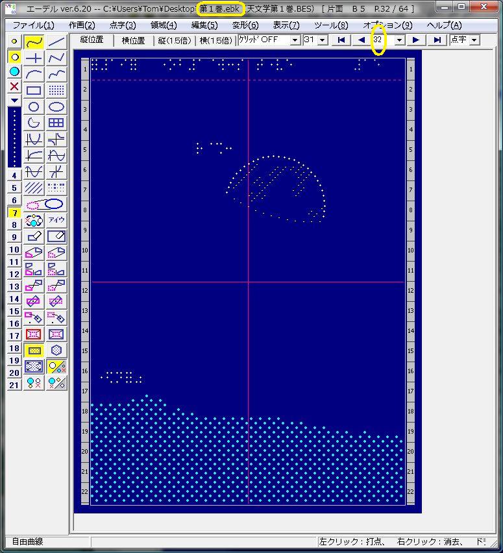The height and width of the screenshot is (553, 503).
Task: Select the アイウ text input tool
Action: coord(56,221)
